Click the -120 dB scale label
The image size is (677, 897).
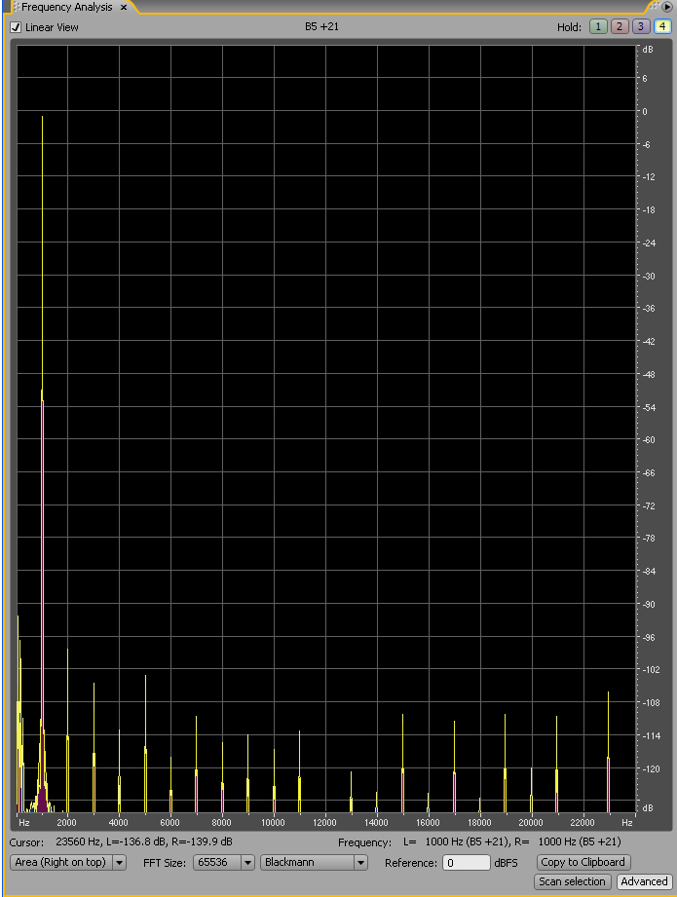click(x=650, y=768)
